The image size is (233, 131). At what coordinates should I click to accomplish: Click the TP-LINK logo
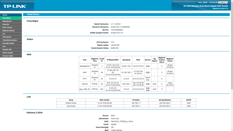[15, 6]
